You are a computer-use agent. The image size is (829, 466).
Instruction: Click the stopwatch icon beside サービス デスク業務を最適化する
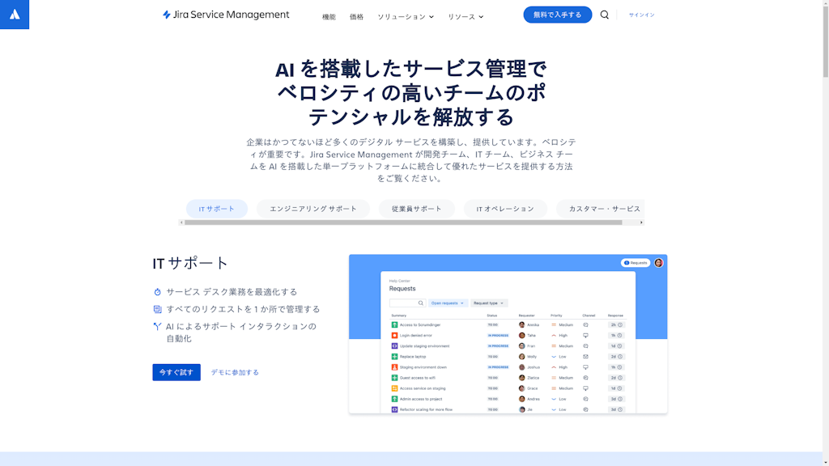(x=157, y=292)
